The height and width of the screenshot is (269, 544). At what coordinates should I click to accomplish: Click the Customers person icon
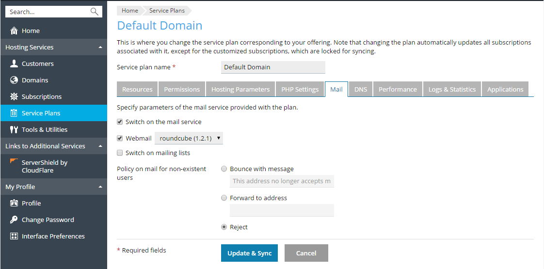click(14, 63)
